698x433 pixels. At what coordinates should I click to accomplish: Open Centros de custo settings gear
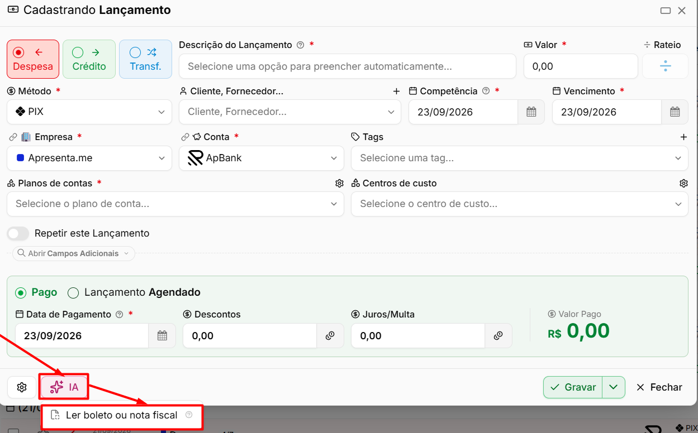click(683, 183)
